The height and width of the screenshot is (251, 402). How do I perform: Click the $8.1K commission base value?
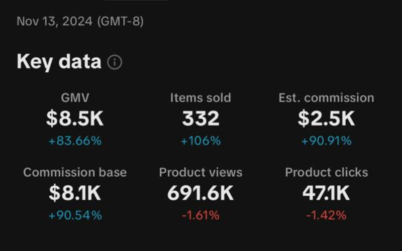pyautogui.click(x=75, y=194)
